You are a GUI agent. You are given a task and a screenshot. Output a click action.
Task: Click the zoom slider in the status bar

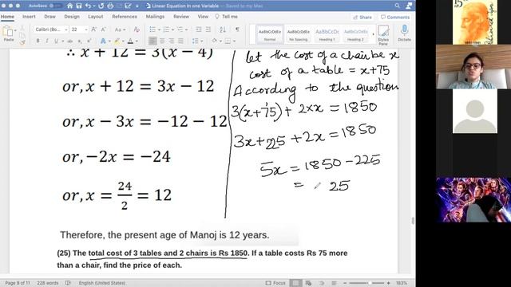pos(367,283)
